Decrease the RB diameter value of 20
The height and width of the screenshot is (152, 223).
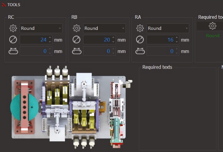(113, 42)
